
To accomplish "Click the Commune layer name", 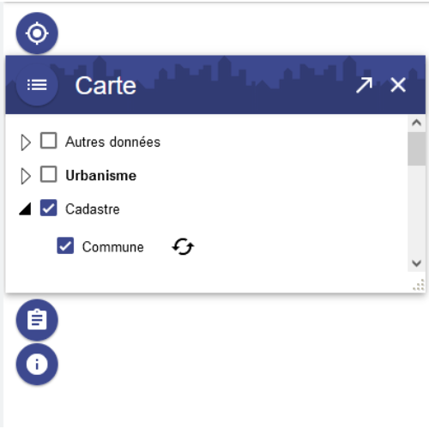I will pyautogui.click(x=113, y=247).
